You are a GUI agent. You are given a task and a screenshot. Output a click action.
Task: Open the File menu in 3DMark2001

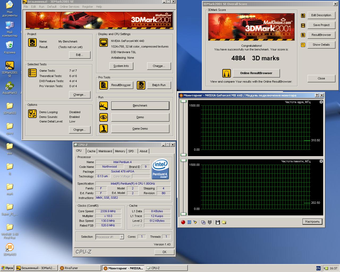(26, 7)
